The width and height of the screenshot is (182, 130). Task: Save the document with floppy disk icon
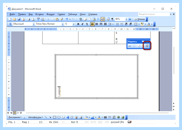pyautogui.click(x=19, y=19)
